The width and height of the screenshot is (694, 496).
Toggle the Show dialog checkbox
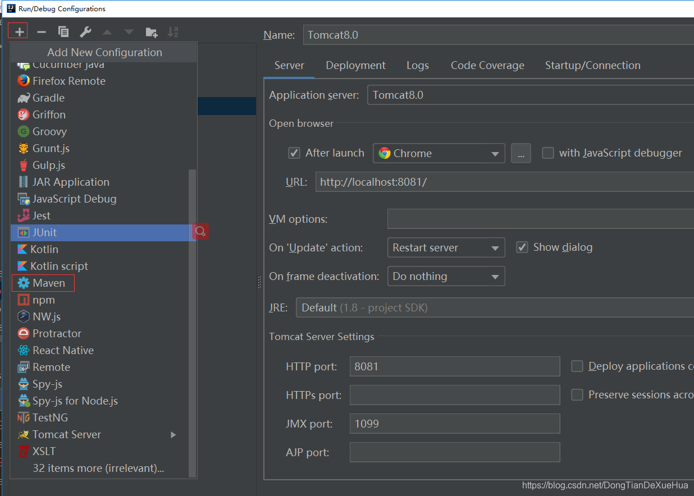click(522, 247)
